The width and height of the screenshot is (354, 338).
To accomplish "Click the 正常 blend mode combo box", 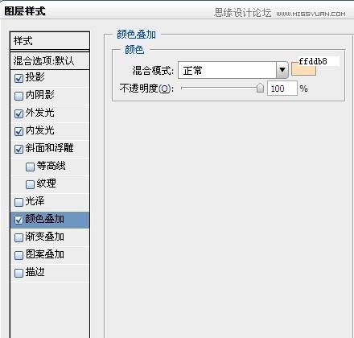I will click(x=233, y=70).
